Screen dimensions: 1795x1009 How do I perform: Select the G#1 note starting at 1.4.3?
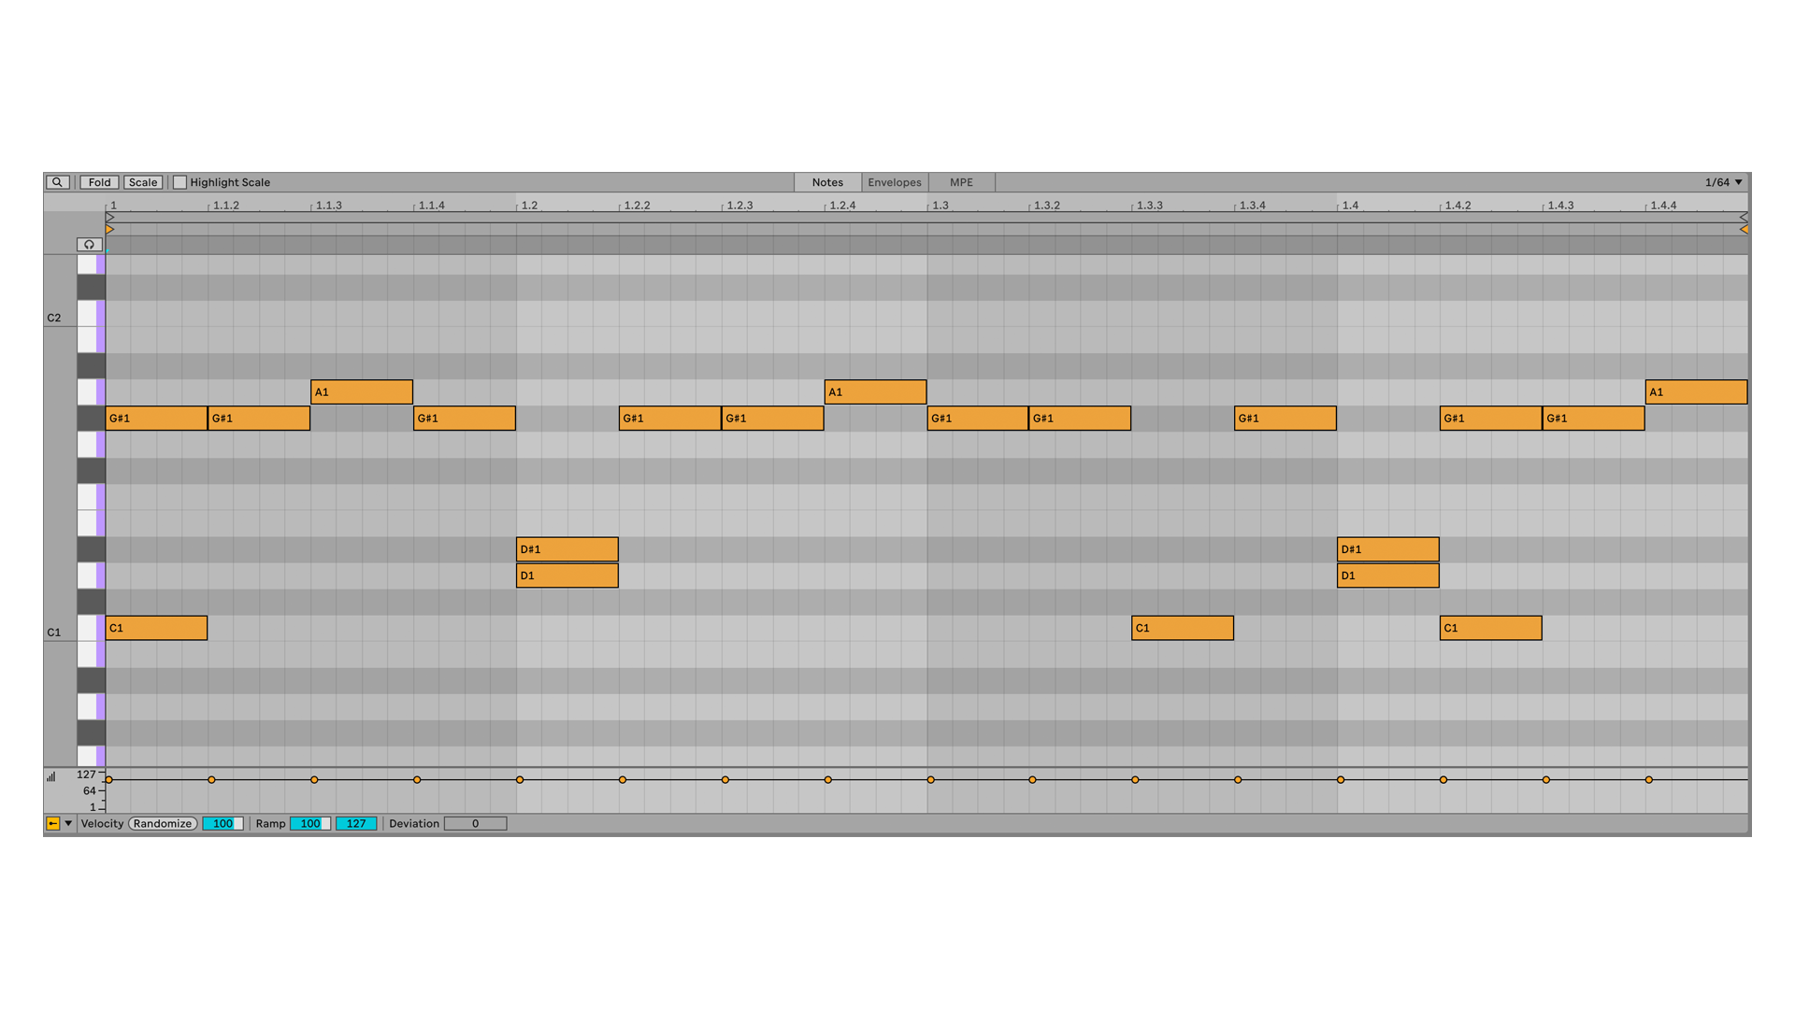(x=1594, y=418)
